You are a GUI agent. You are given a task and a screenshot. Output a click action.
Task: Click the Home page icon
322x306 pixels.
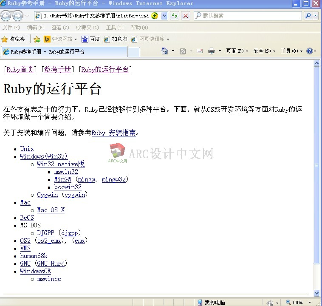[x=165, y=51]
